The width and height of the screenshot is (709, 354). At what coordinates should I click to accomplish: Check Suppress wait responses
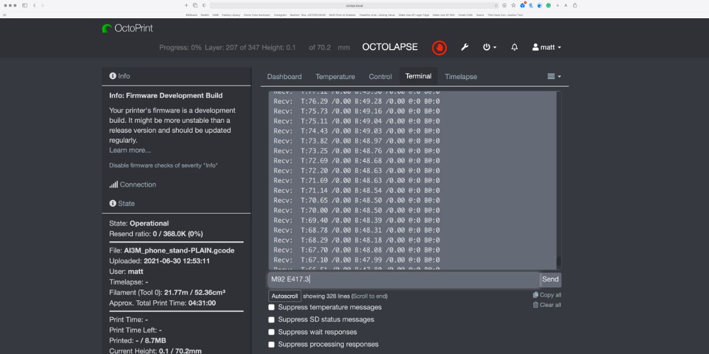pyautogui.click(x=272, y=332)
